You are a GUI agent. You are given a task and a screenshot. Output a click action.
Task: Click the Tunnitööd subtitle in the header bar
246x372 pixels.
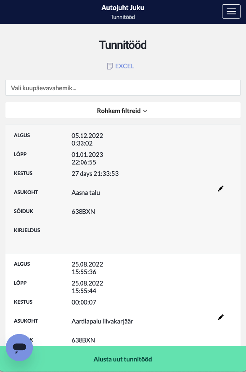tap(123, 17)
